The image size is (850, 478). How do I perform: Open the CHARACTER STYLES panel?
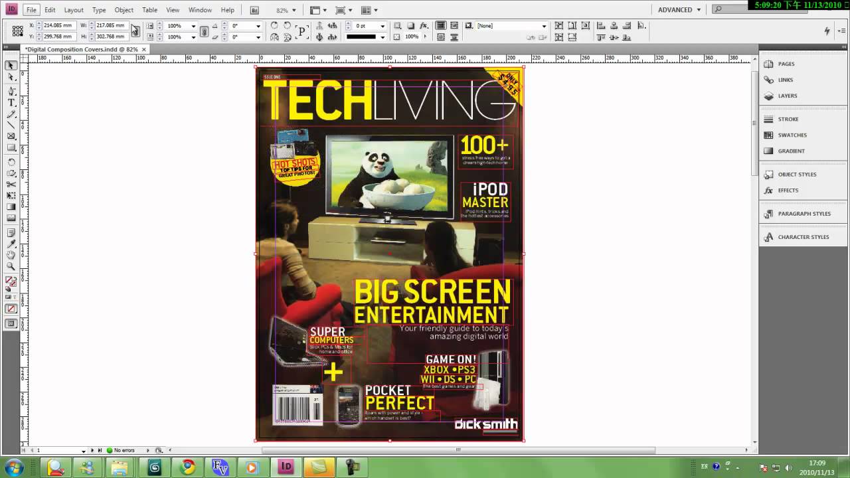802,236
